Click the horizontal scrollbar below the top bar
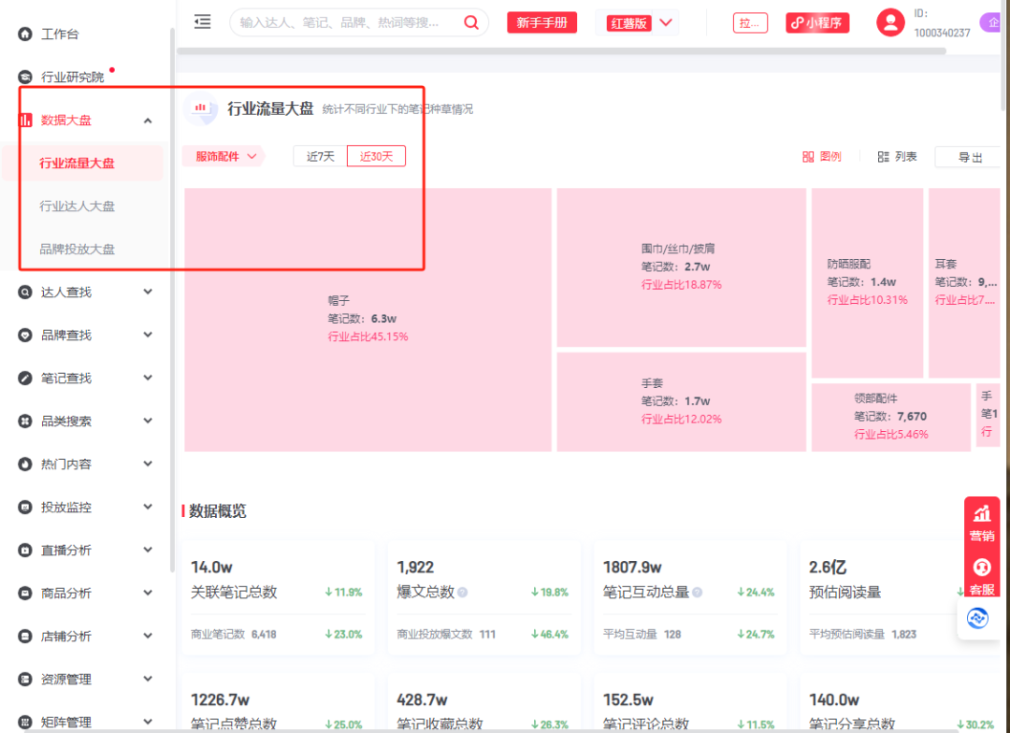This screenshot has width=1010, height=733. point(561,50)
